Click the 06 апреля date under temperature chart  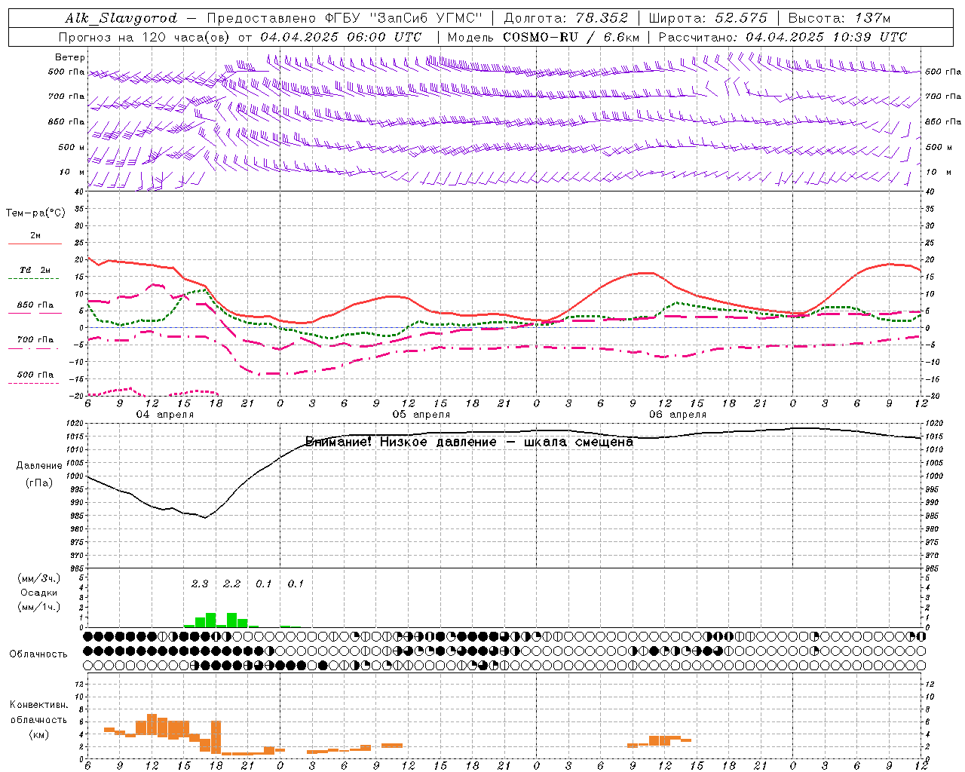coord(677,415)
